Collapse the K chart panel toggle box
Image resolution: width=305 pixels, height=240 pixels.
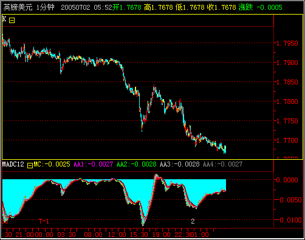point(12,21)
